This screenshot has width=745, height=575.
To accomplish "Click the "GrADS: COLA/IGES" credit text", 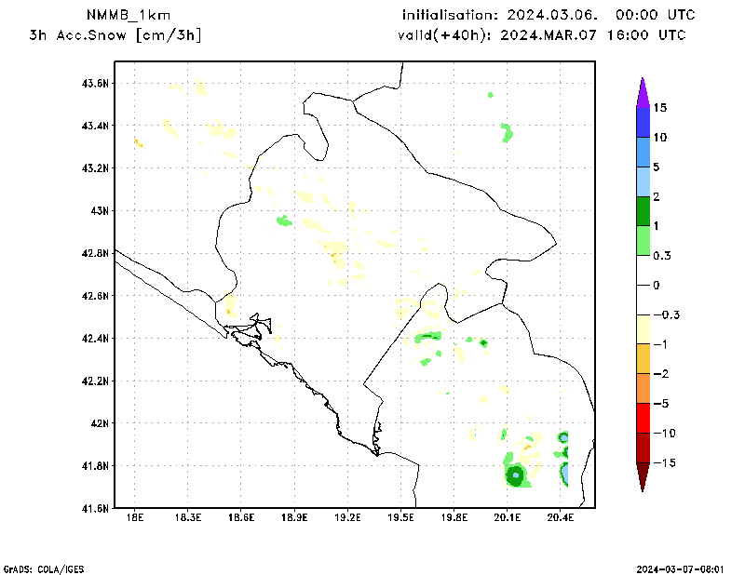I will click(44, 569).
